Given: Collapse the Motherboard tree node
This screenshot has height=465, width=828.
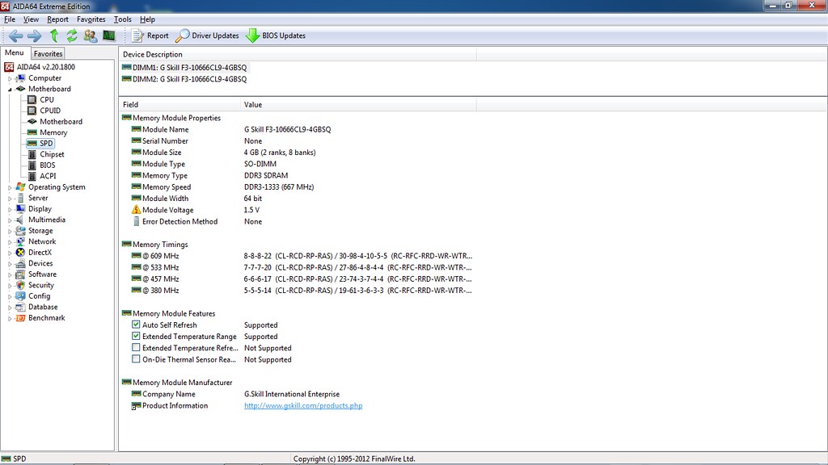Looking at the screenshot, I should tap(10, 90).
